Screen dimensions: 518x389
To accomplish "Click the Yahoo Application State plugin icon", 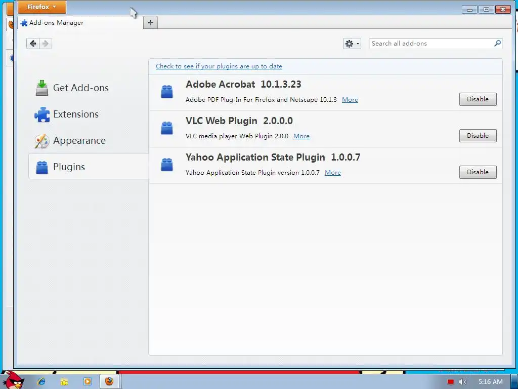I will click(x=167, y=165).
